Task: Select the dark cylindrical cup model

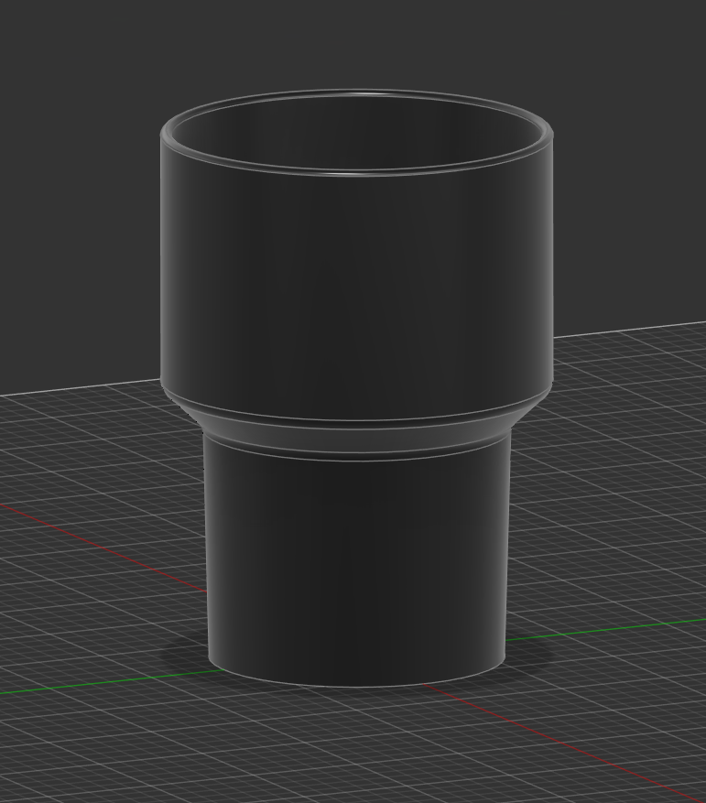Action: click(x=356, y=388)
